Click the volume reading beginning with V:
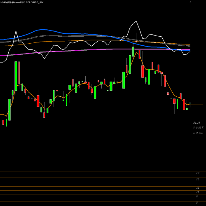 (x=198, y=128)
